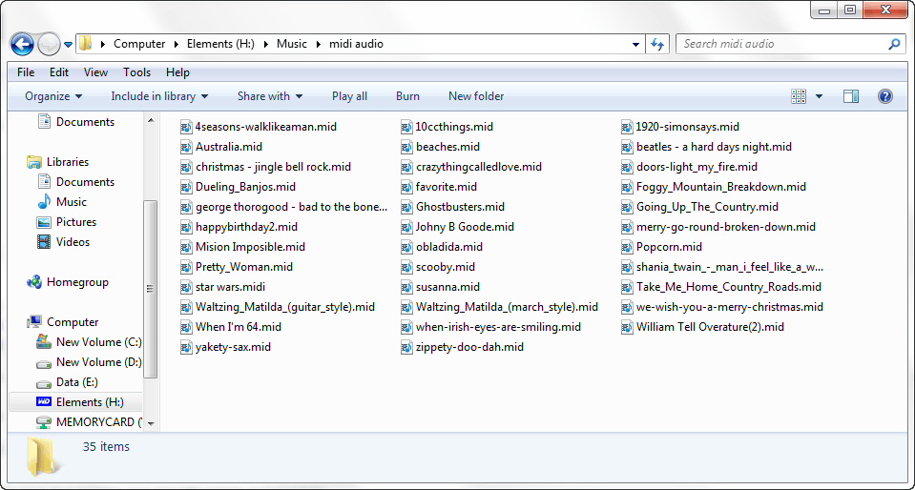Click the Burn button
The width and height of the screenshot is (915, 490).
[407, 96]
